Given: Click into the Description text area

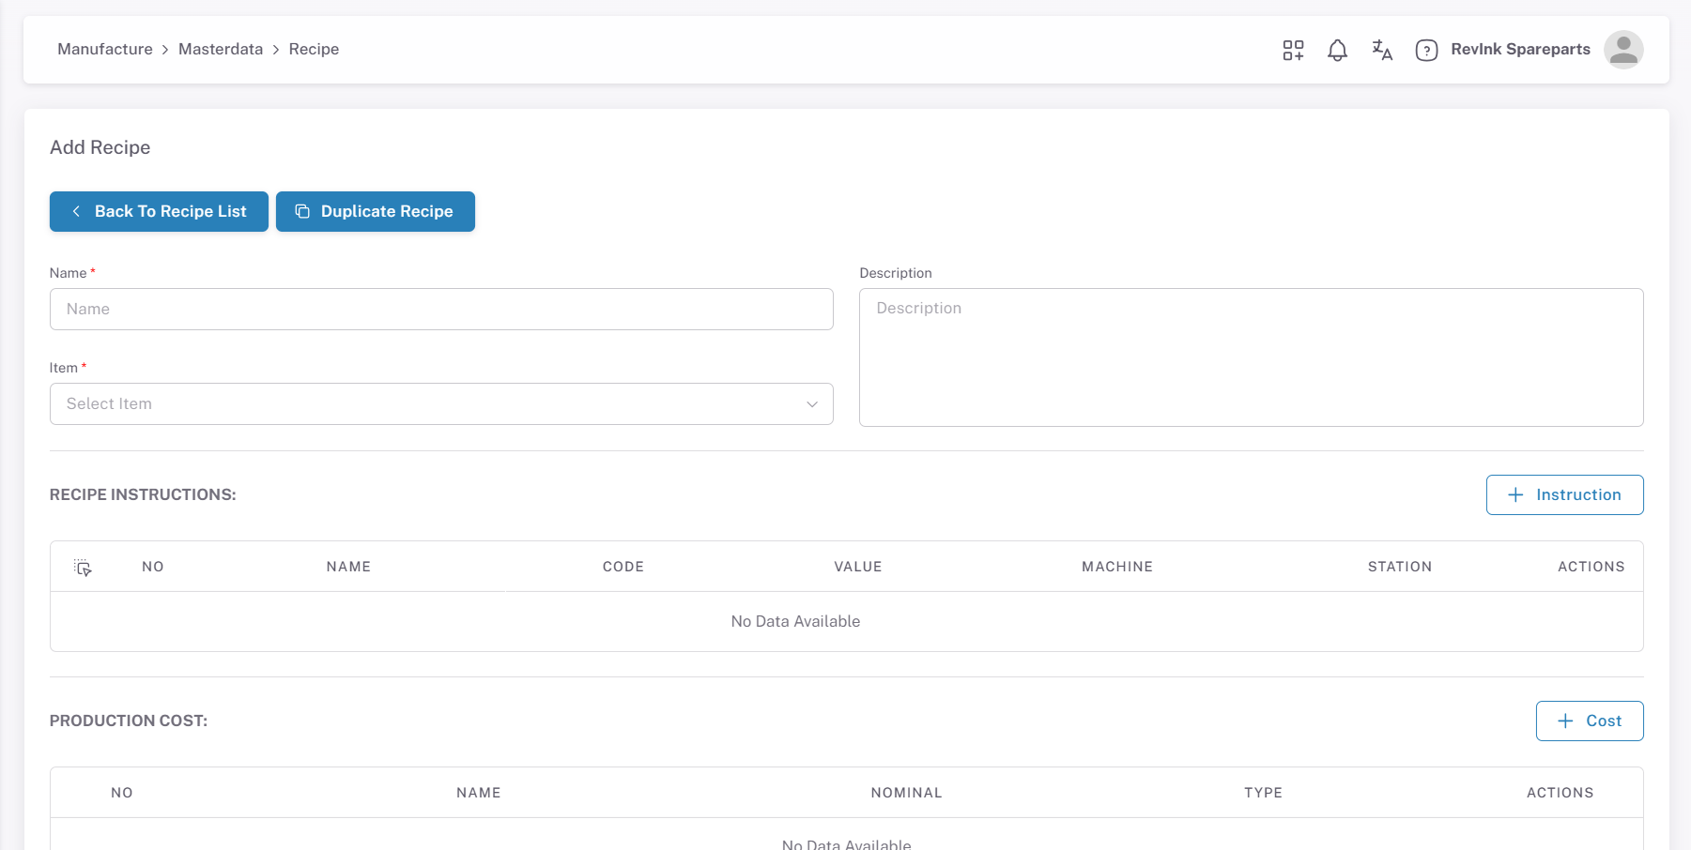Looking at the screenshot, I should pos(1251,357).
